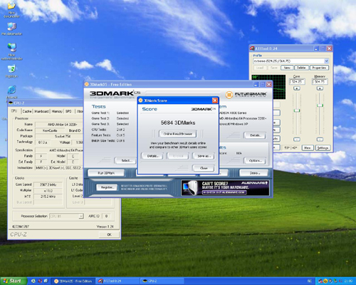The height and width of the screenshot is (285, 356).
Task: Close the 3DMark Score dialog with X
Action: tap(214, 100)
